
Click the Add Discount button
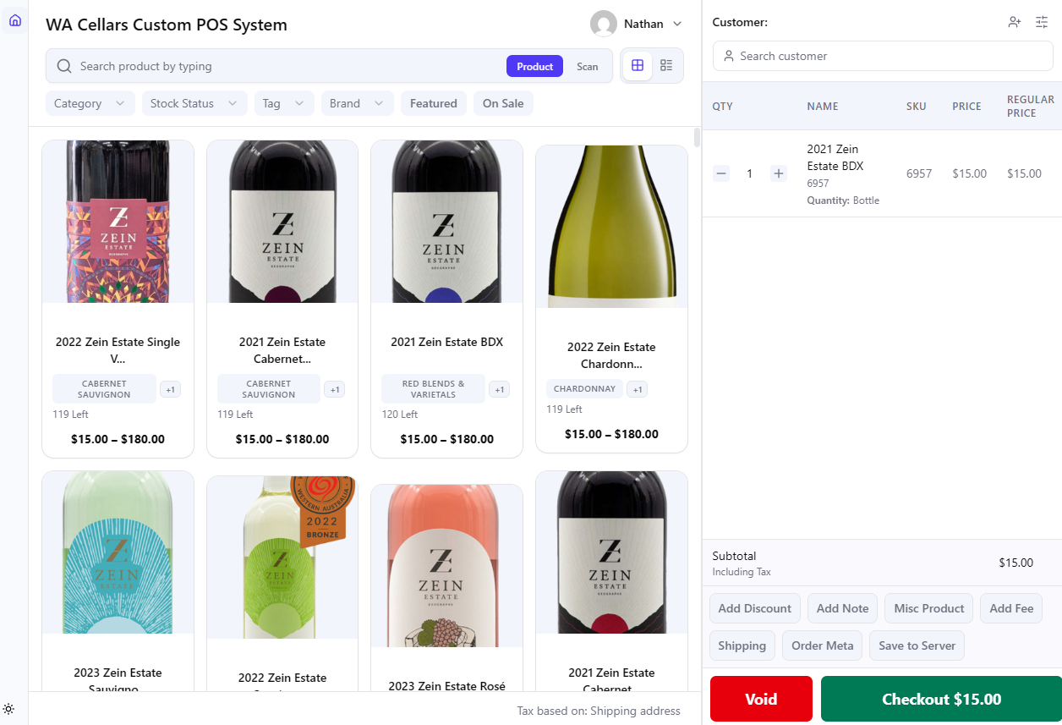(755, 608)
